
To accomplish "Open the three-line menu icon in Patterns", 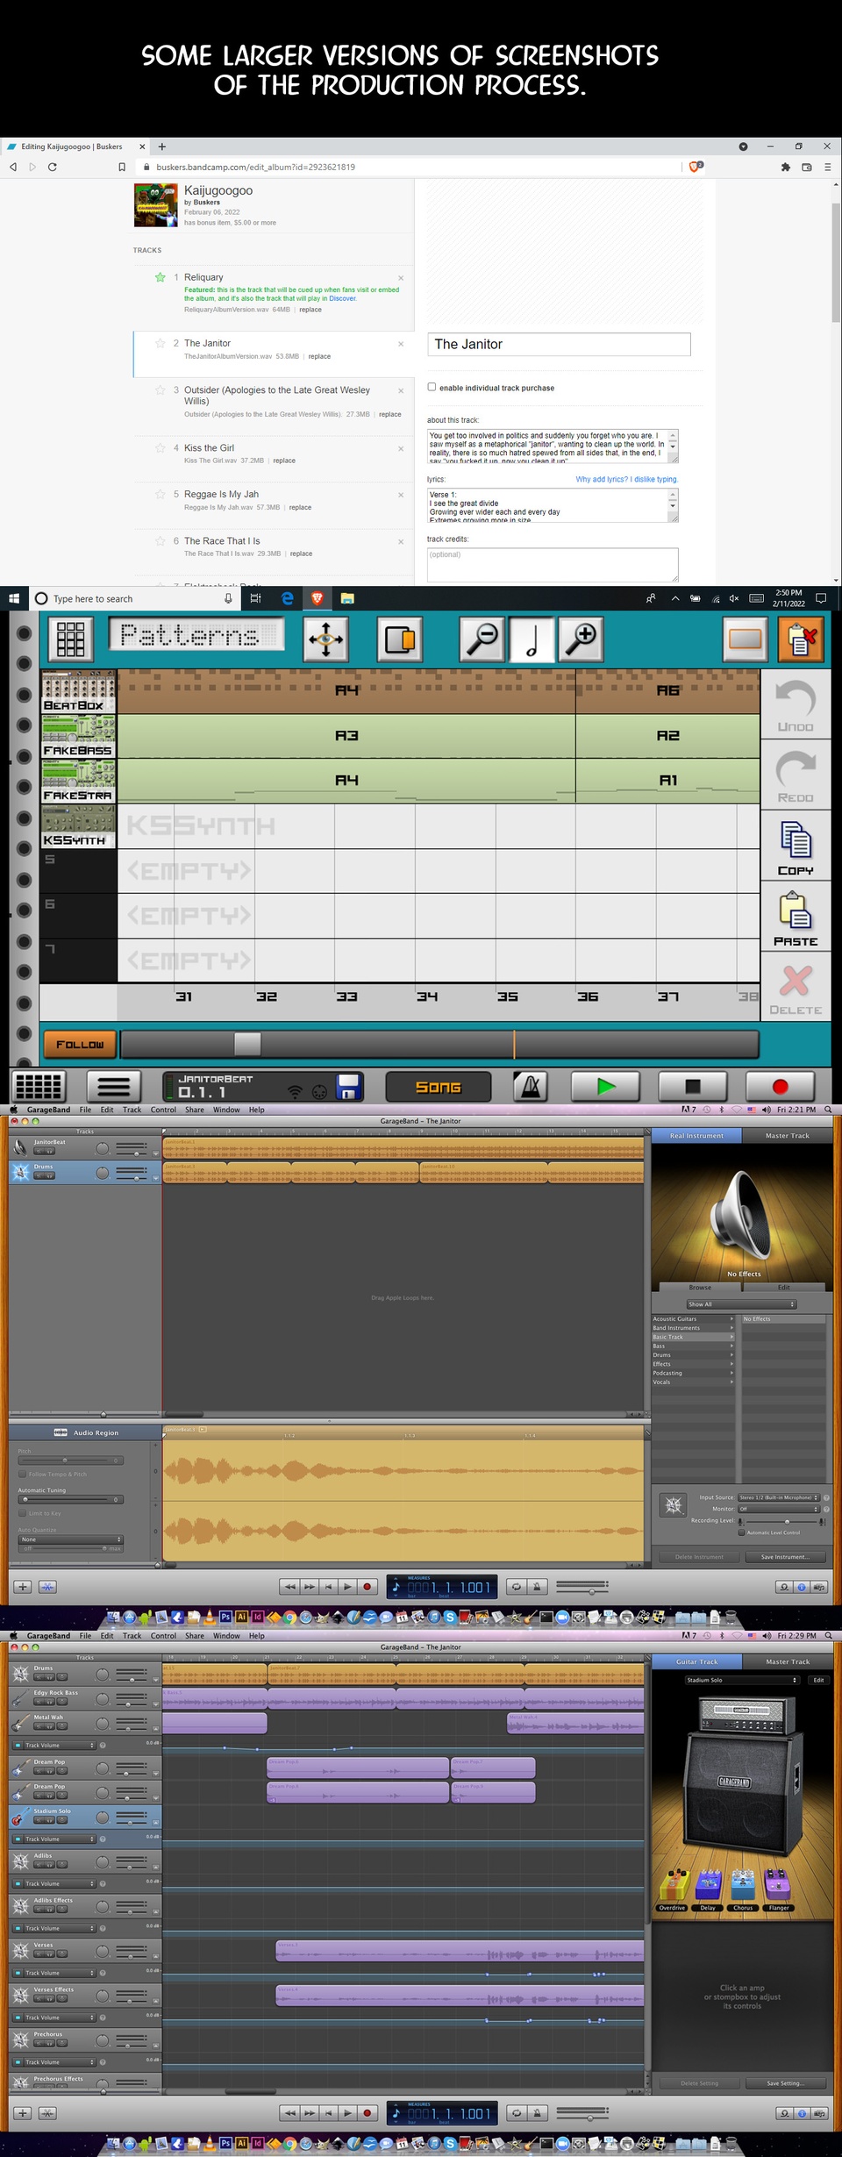I will tap(114, 1087).
